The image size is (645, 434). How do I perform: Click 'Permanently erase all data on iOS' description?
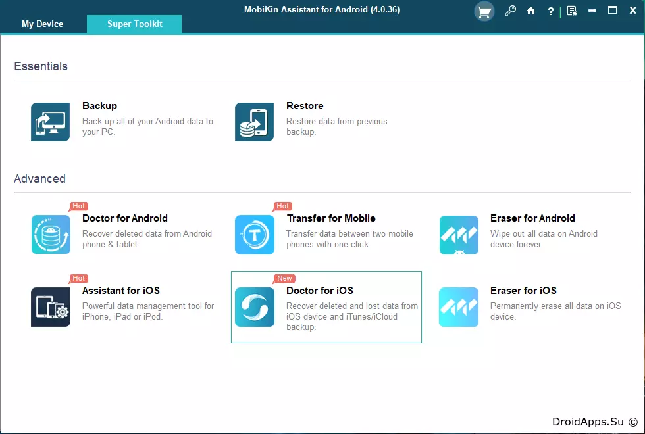555,311
